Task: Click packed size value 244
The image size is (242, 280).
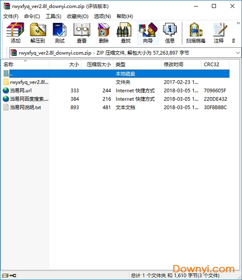Action: pos(107,91)
